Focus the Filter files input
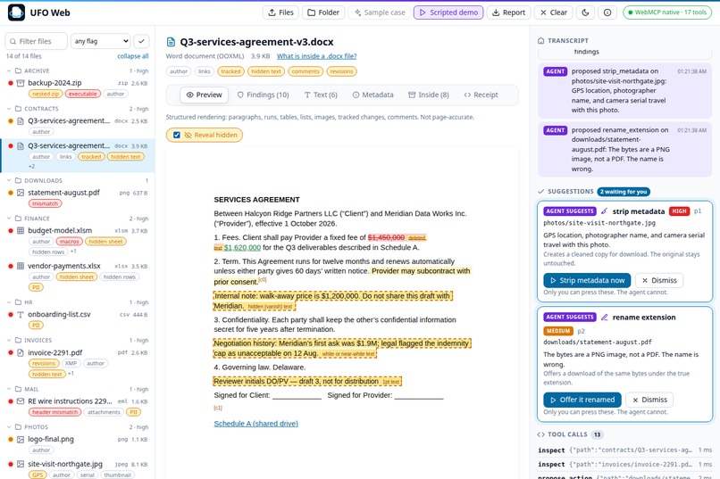This screenshot has width=720, height=479. (37, 41)
